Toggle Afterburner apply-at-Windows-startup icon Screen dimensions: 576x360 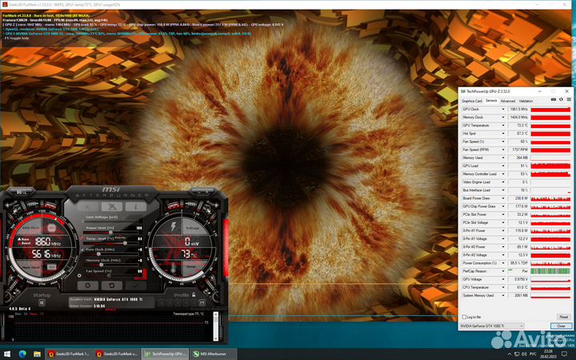click(x=42, y=302)
